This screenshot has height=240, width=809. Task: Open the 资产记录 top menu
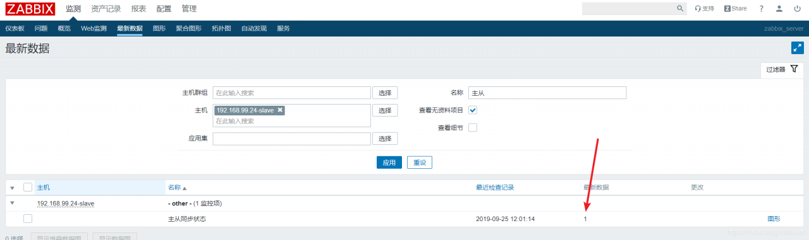(x=106, y=9)
